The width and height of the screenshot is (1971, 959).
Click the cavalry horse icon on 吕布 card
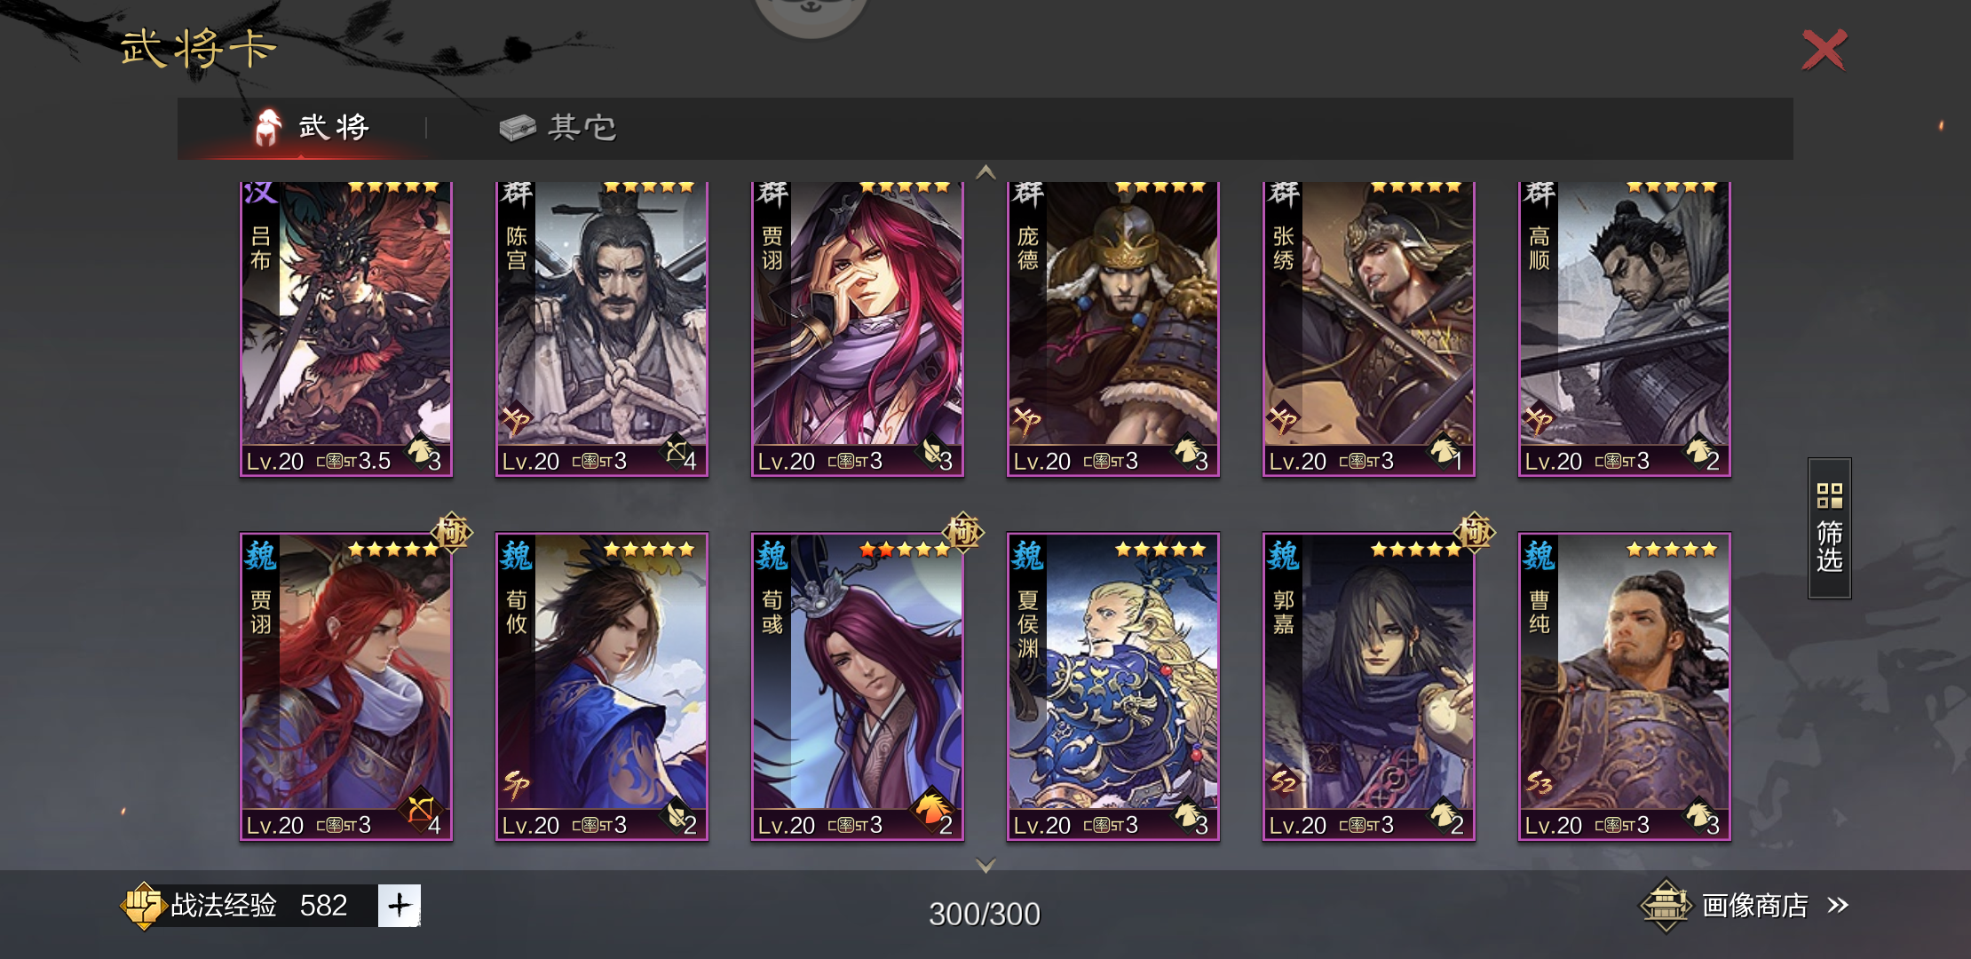point(420,451)
